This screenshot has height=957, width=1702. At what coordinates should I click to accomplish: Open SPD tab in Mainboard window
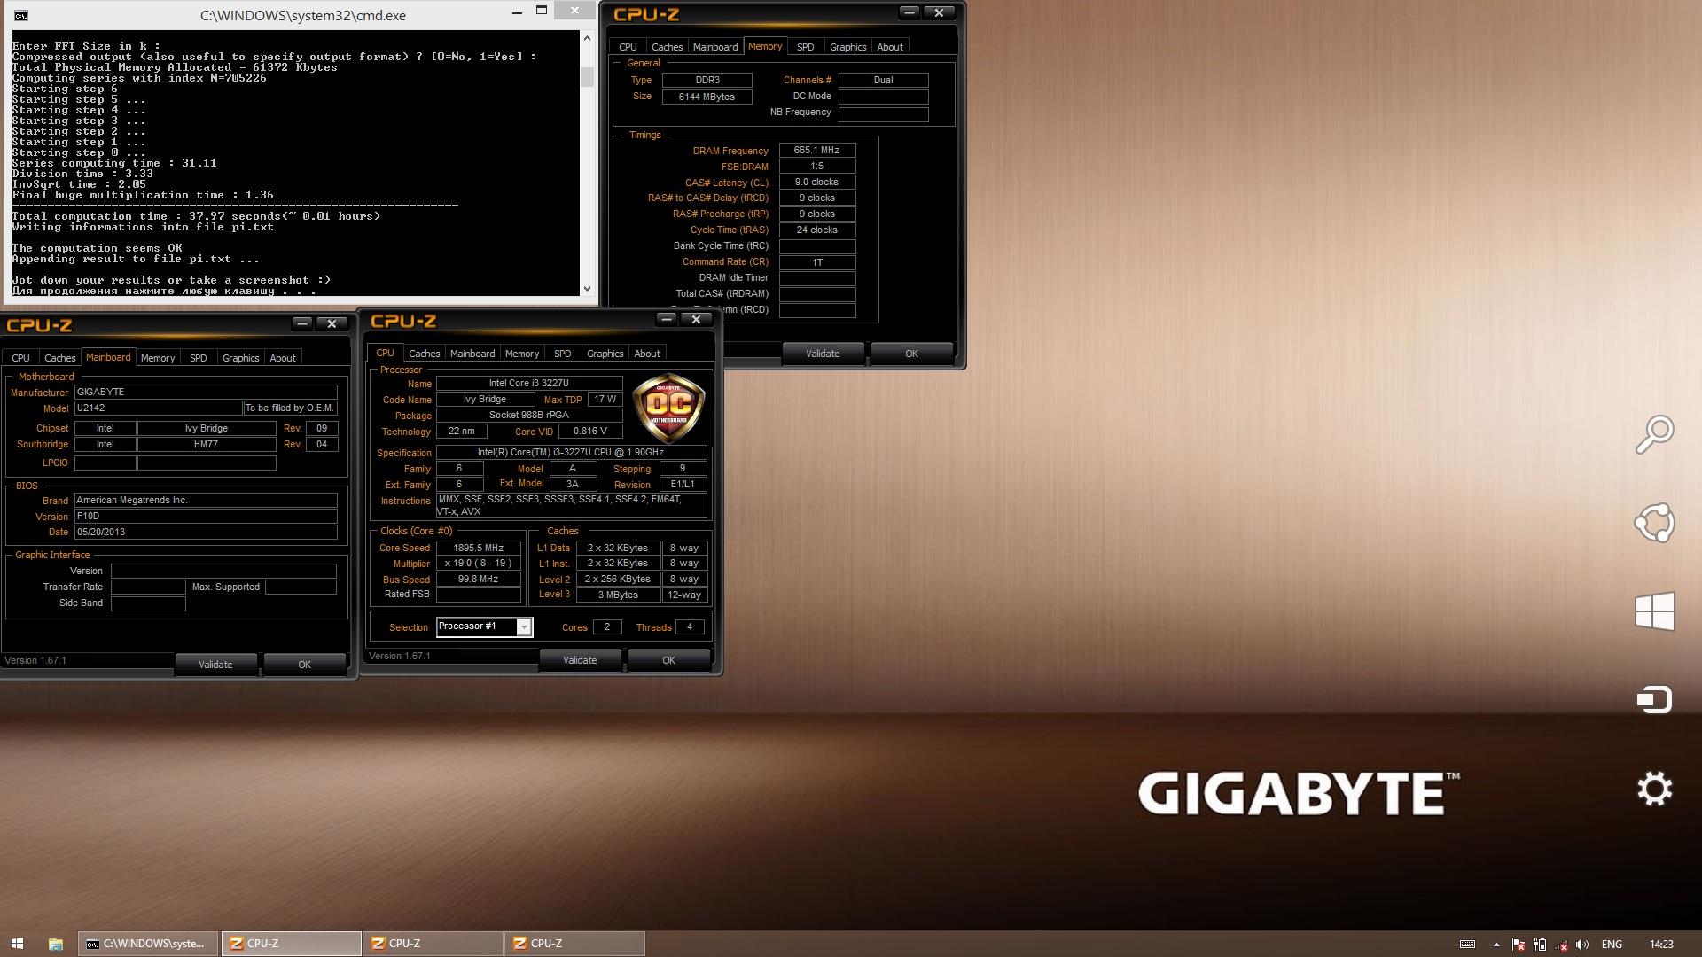[198, 358]
